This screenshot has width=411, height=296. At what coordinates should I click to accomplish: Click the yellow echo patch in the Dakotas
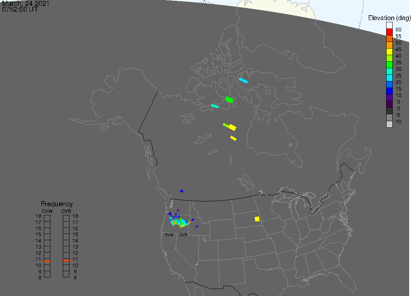[x=257, y=219]
